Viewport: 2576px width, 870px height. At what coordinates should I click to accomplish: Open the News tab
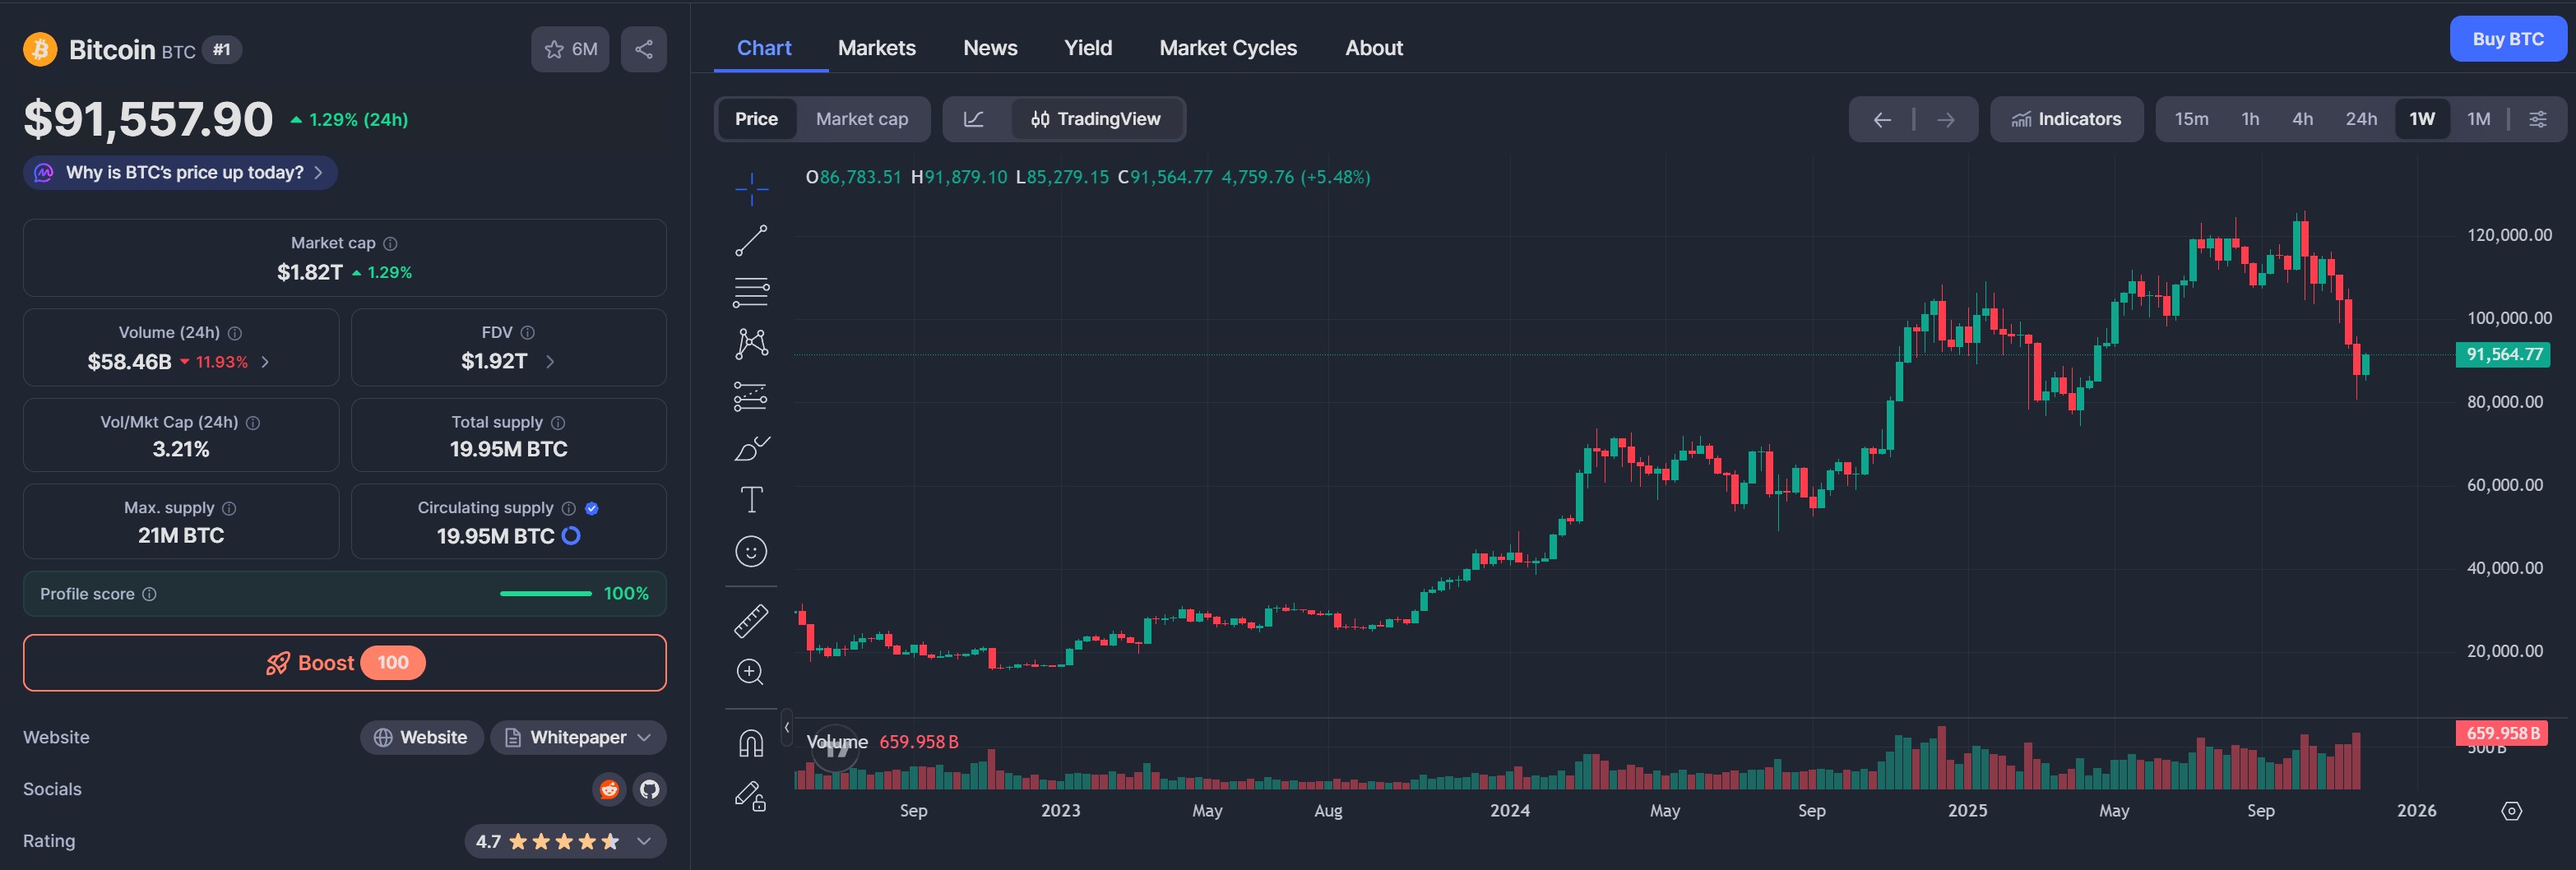click(x=990, y=48)
